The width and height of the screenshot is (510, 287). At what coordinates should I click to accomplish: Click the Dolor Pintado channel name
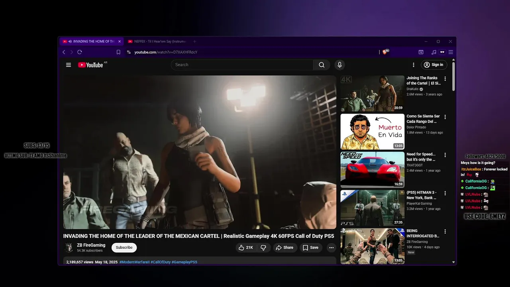tap(416, 127)
